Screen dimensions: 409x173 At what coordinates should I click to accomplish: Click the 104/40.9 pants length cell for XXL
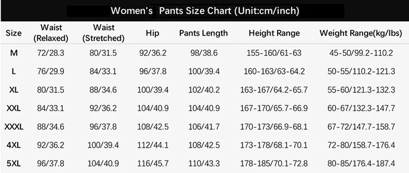pos(204,108)
